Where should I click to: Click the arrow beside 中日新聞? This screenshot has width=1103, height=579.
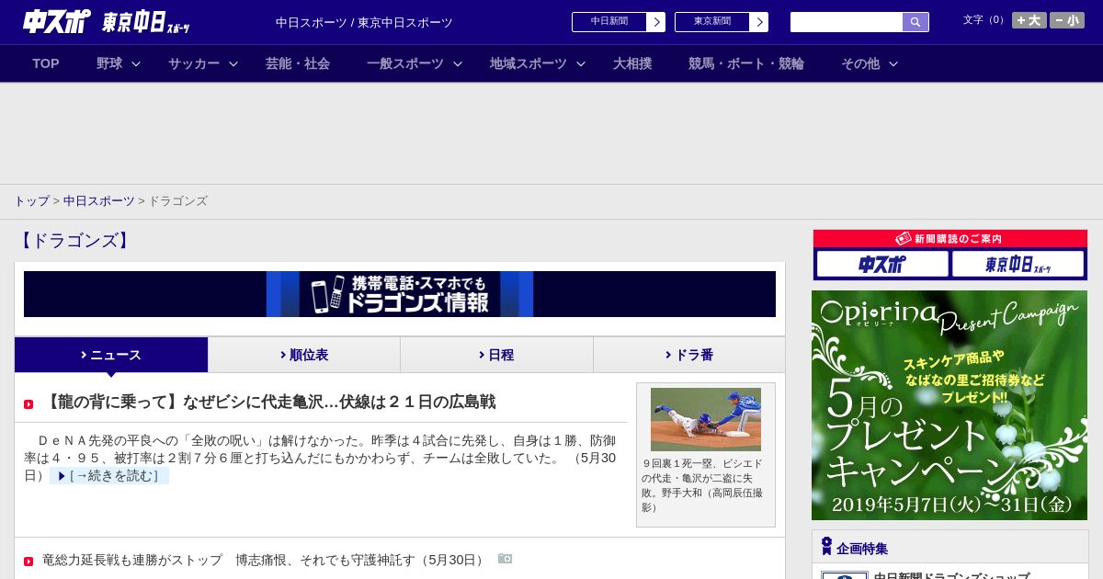click(x=656, y=22)
